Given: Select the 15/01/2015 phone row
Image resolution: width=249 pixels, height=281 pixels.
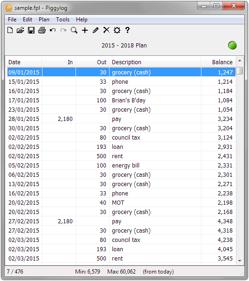Looking at the screenshot, I should pyautogui.click(x=121, y=82).
